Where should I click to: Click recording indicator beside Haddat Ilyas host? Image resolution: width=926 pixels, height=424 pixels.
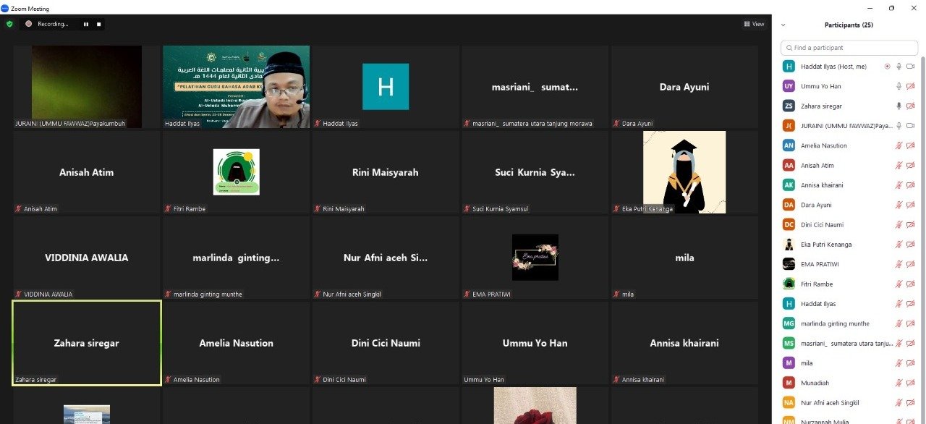coord(887,67)
